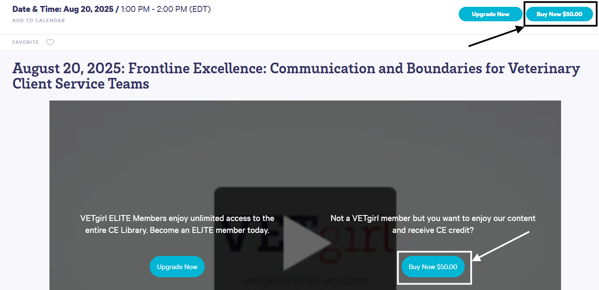Click the dimmed video thumbnail's top area

coord(305,136)
